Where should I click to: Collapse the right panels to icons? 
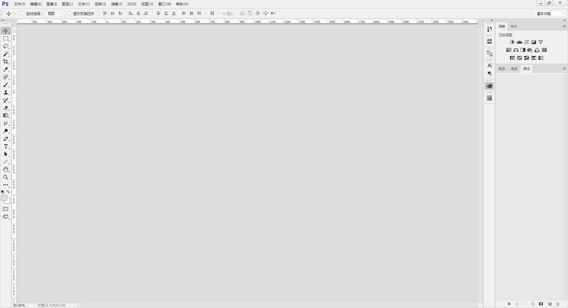[x=564, y=20]
